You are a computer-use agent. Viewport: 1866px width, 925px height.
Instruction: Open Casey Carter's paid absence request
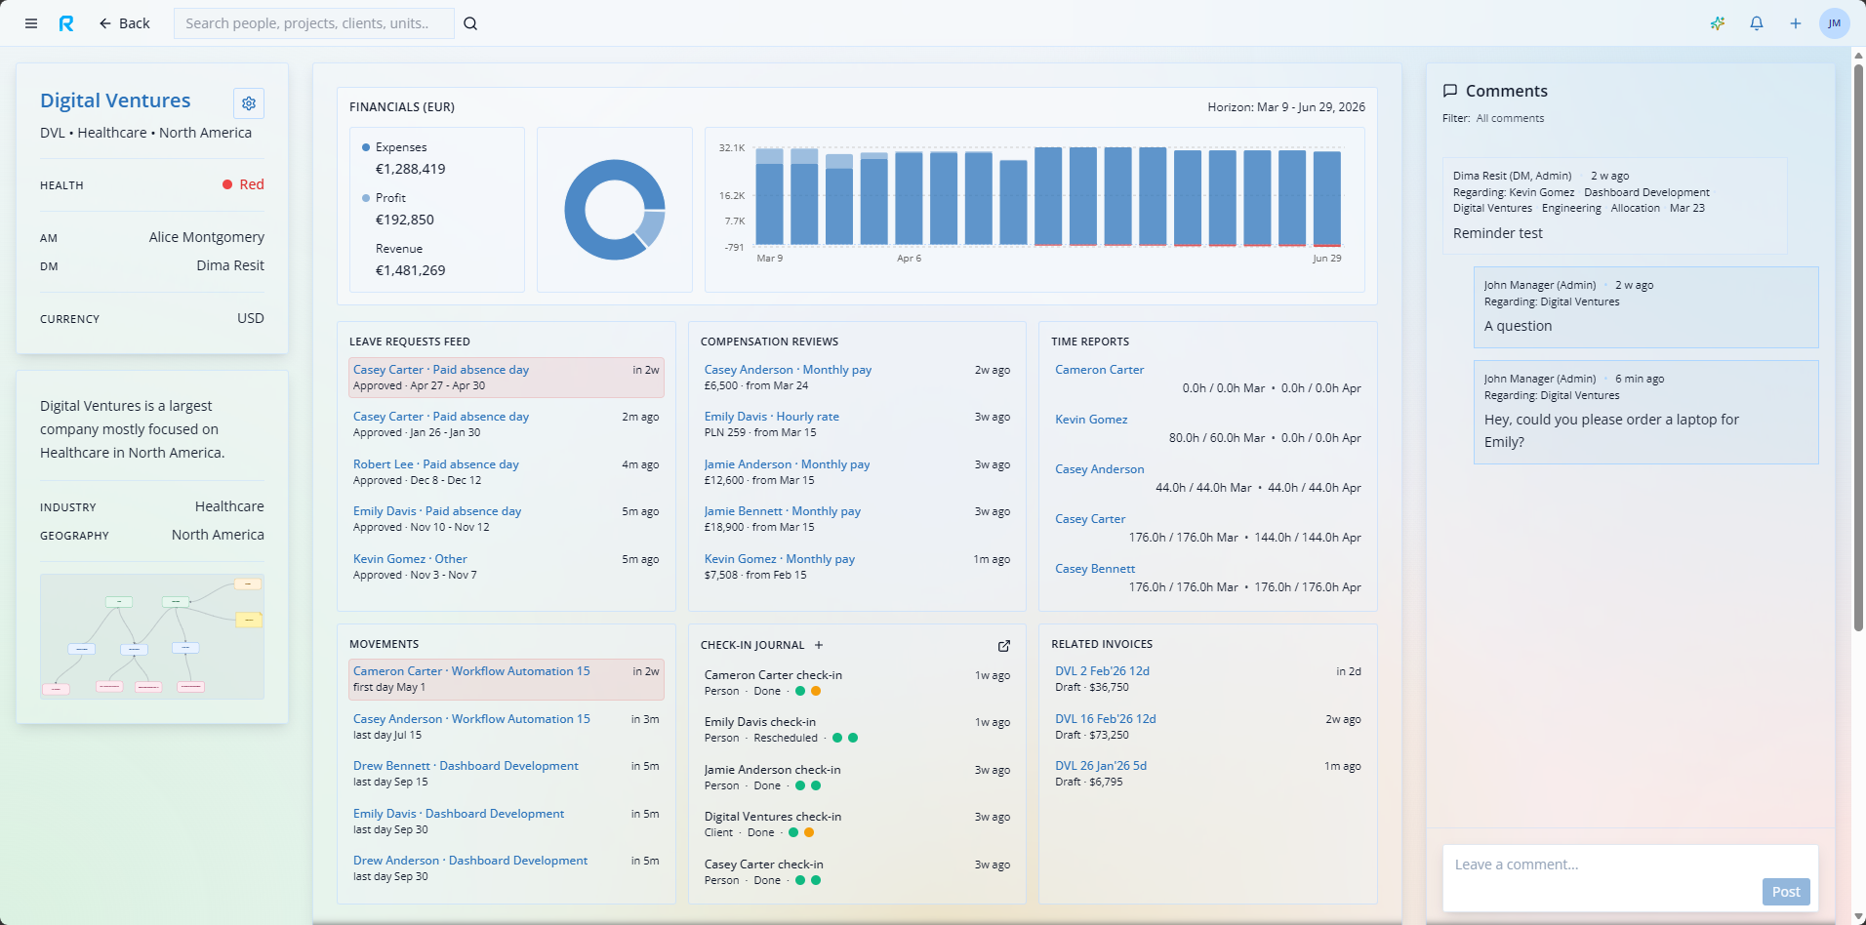[440, 369]
